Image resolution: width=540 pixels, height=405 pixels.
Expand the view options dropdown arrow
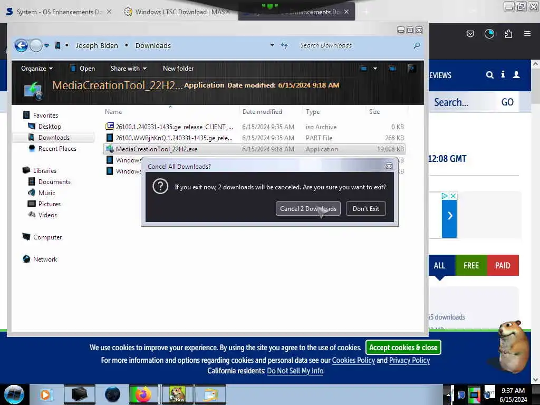pyautogui.click(x=375, y=69)
